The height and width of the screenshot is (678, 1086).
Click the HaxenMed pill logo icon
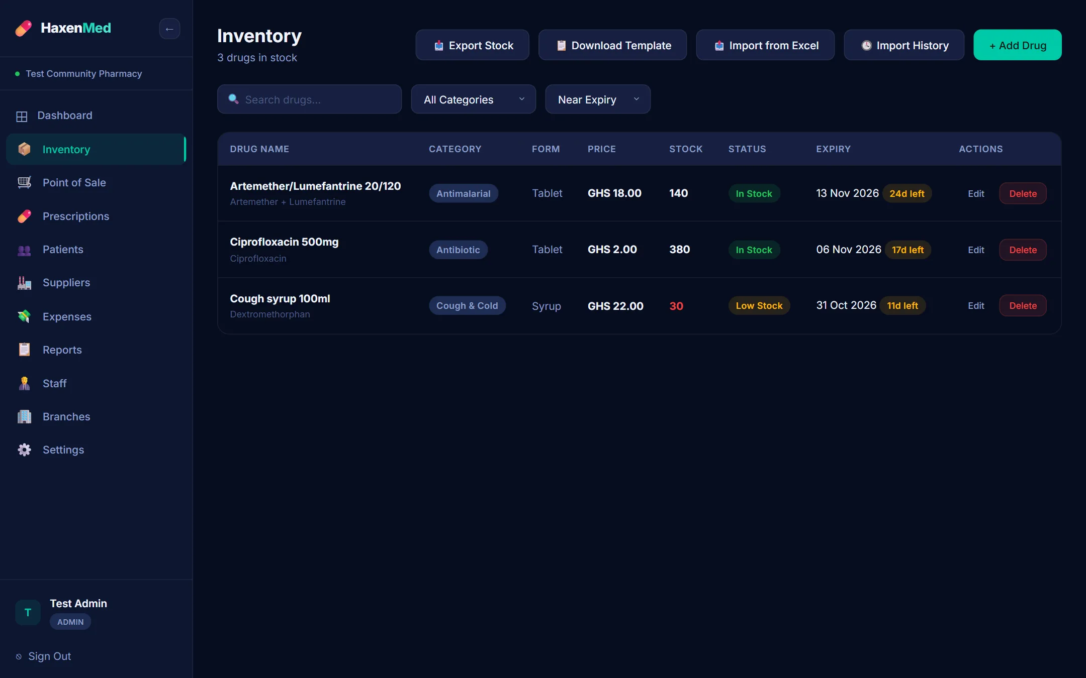24,28
